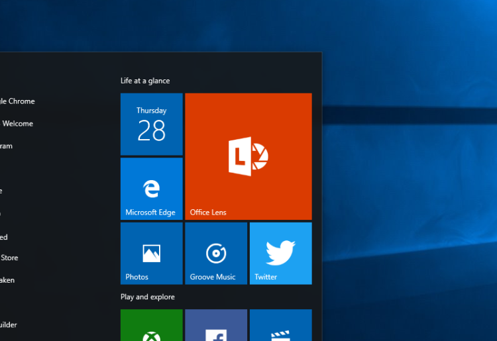Open the Photos app tile
The width and height of the screenshot is (497, 341).
pos(152,254)
